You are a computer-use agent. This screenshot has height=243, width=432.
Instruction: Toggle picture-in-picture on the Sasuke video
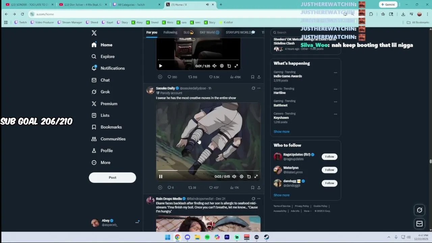tap(249, 177)
